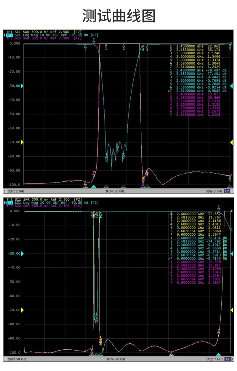Click yellow marker 1 in the upper chart passband
This screenshot has height=371, width=237.
106,46
